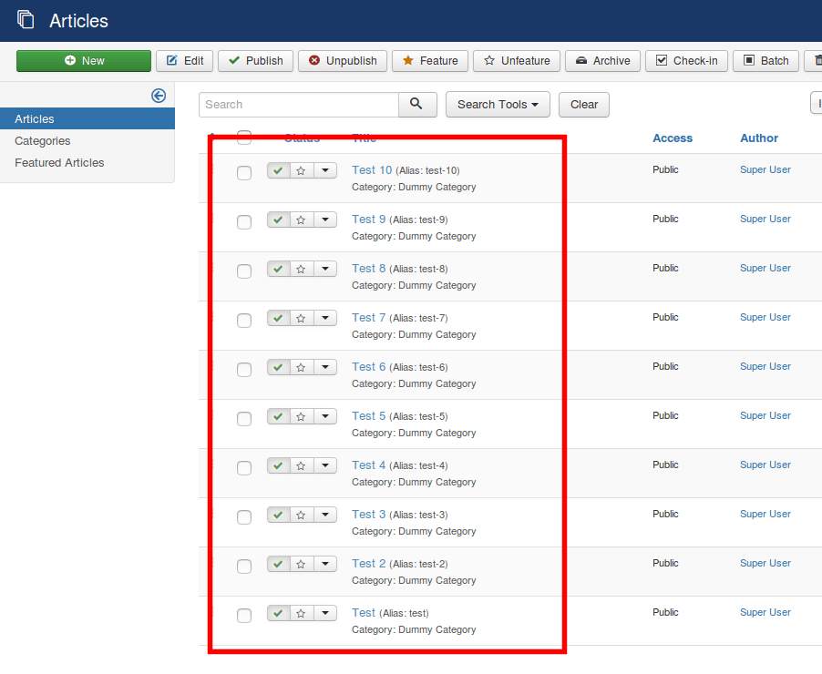Collapse the sidebar using the arrow icon
This screenshot has height=674, width=822.
pos(159,95)
